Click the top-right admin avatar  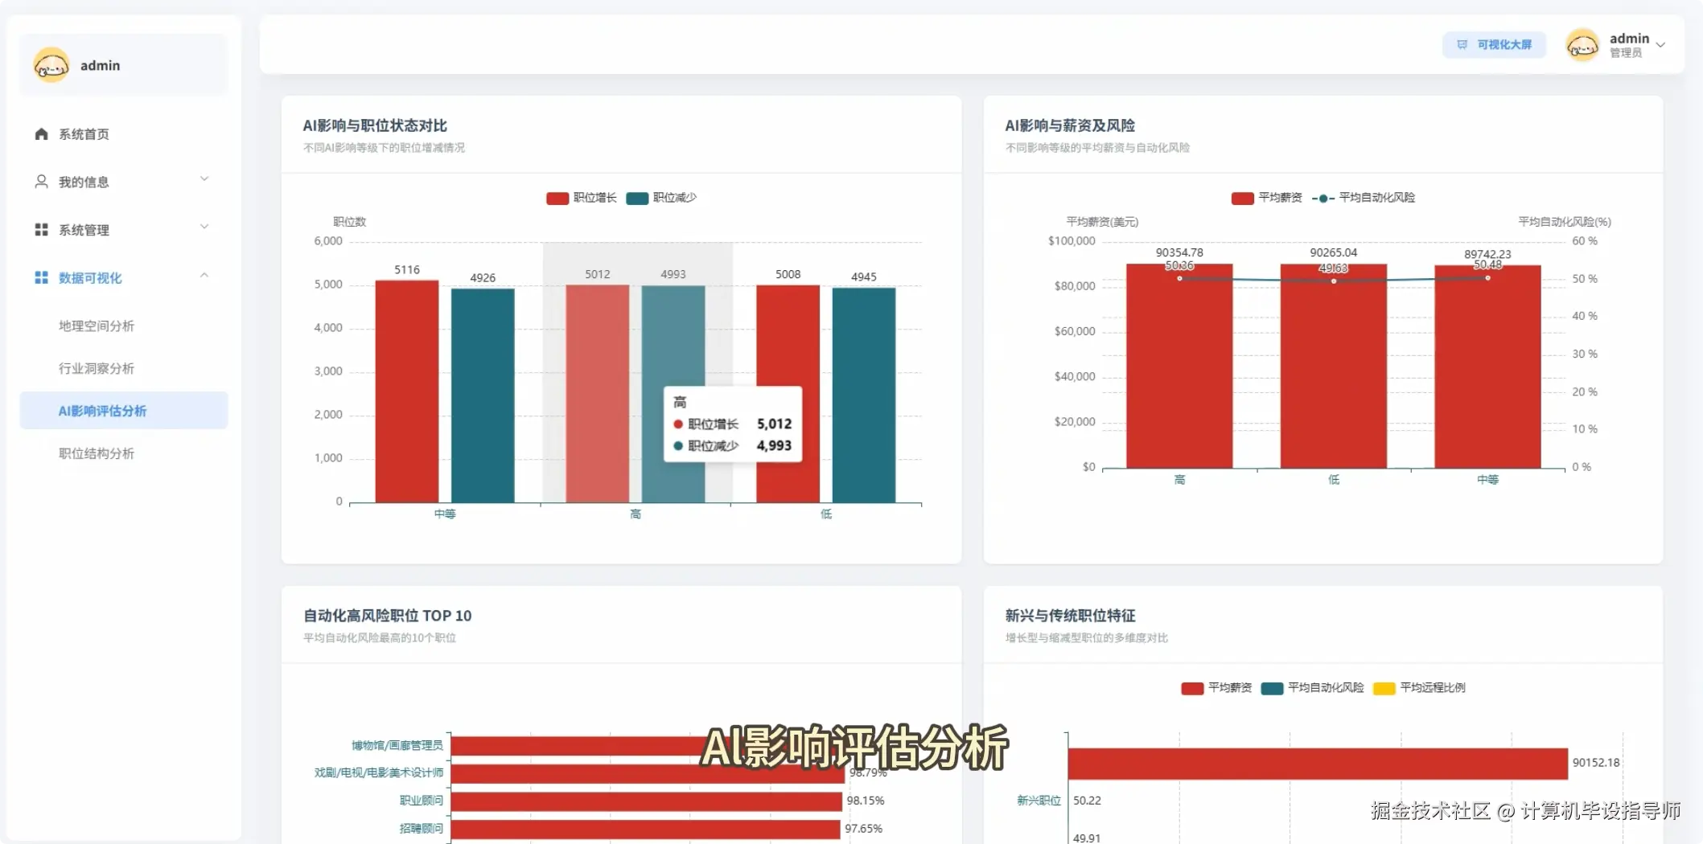point(1582,45)
